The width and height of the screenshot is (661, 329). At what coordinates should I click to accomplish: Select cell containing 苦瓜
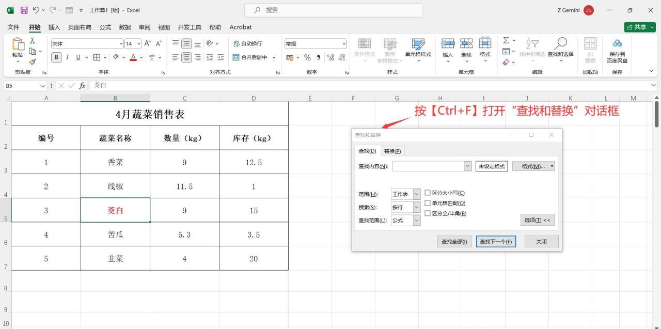(115, 234)
